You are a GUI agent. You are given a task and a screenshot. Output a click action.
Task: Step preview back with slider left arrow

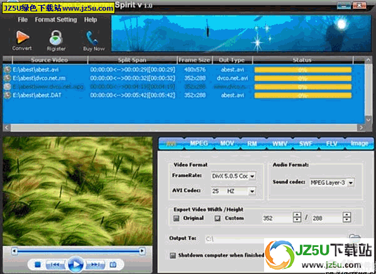(x=14, y=251)
